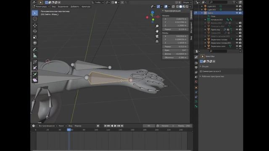Viewport: 269px width, 151px height.
Task: Click the blue Z axis on navigation gizmo
Action: pyautogui.click(x=152, y=12)
